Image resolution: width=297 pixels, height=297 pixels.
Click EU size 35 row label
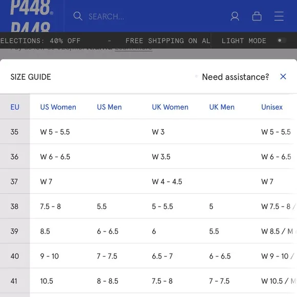pyautogui.click(x=14, y=132)
